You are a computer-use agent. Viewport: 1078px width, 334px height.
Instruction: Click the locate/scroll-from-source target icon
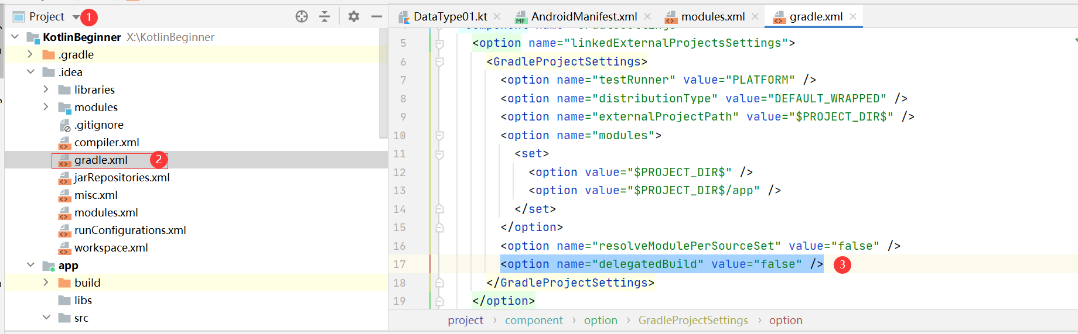(302, 17)
